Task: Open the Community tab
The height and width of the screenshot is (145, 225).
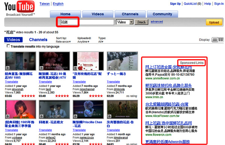Action: [x=162, y=14]
